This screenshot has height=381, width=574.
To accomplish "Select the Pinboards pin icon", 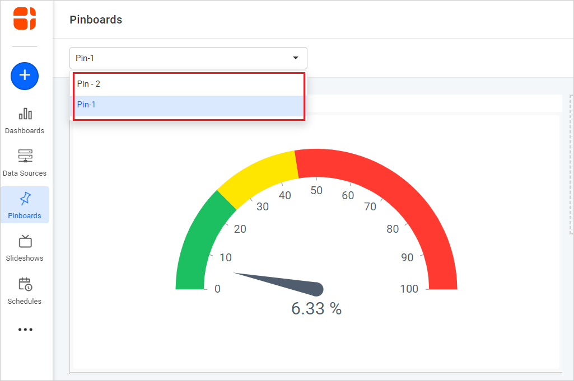I will (25, 199).
